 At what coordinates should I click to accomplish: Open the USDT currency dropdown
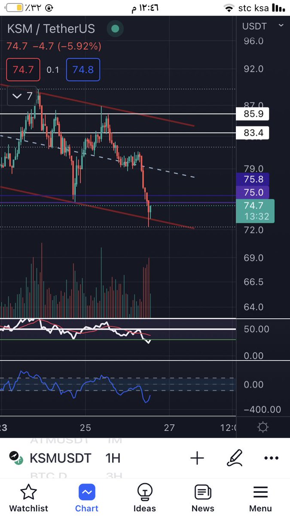coord(263,26)
